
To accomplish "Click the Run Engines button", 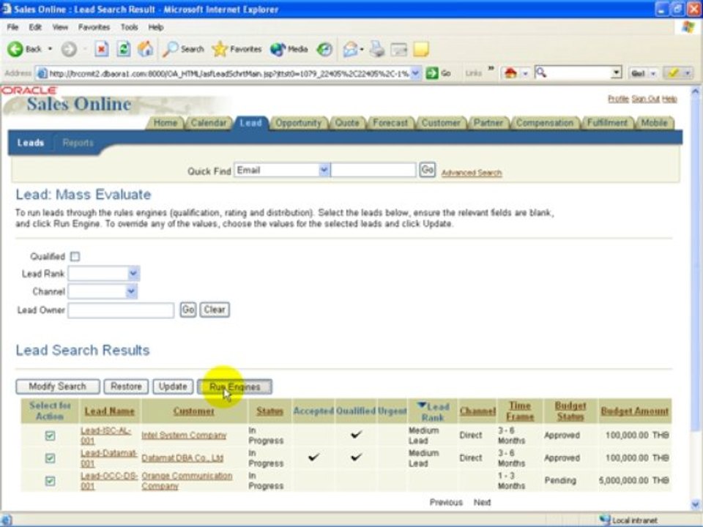I will (x=234, y=386).
